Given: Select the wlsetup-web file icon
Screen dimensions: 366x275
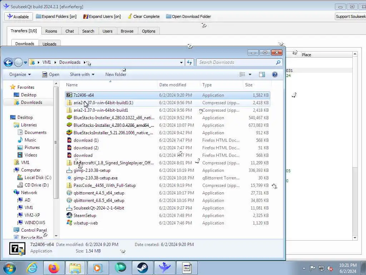Looking at the screenshot, I should [x=69, y=223].
